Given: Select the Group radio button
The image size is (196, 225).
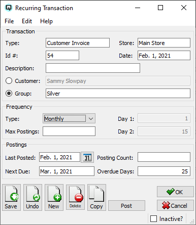Looking at the screenshot, I should pyautogui.click(x=9, y=94).
